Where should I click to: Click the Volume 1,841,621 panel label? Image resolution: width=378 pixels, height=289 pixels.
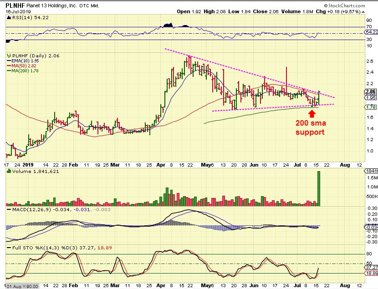pos(36,171)
